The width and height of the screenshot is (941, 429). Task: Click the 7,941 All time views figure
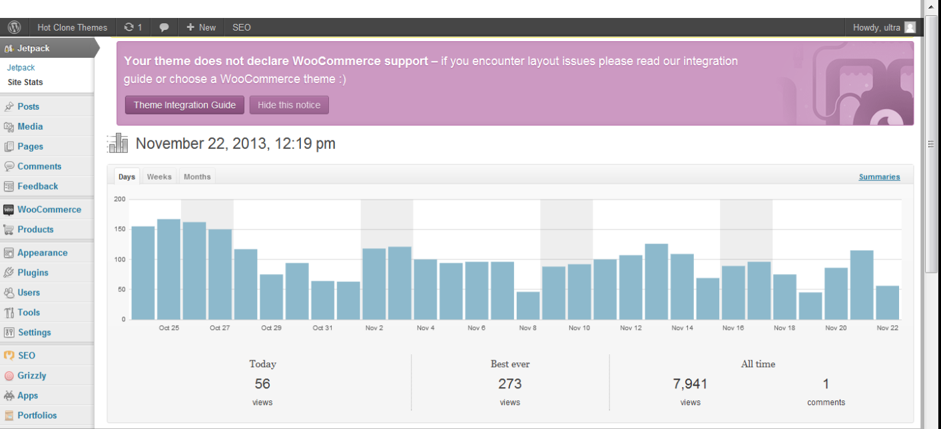690,384
